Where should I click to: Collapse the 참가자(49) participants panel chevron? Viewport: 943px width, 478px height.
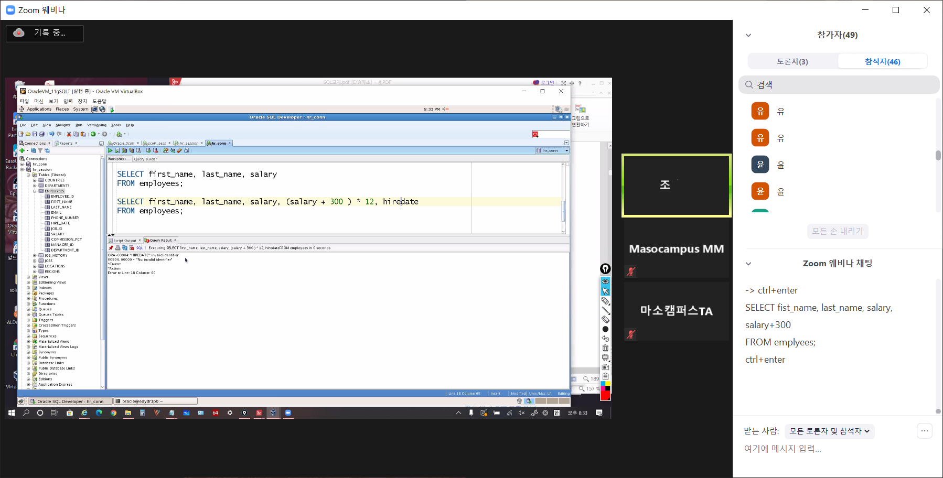point(748,35)
